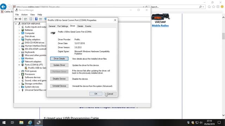Click the driver version value 3.8.25.0
Image resolution: width=225 pixels, height=126 pixels.
(x=78, y=47)
